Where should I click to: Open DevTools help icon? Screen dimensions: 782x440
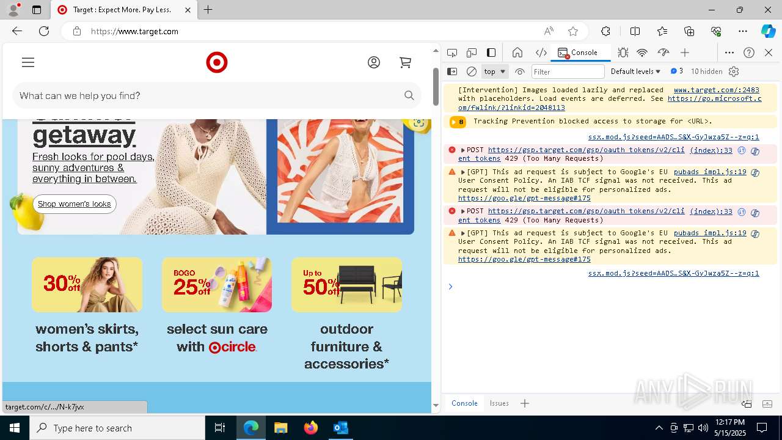[x=749, y=53]
